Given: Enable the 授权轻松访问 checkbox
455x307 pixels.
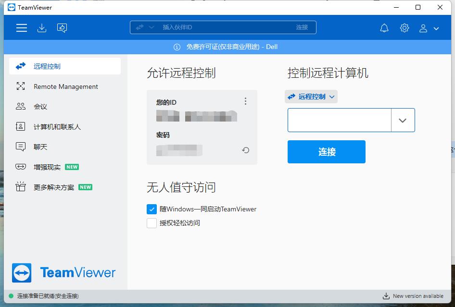Looking at the screenshot, I should [x=151, y=223].
